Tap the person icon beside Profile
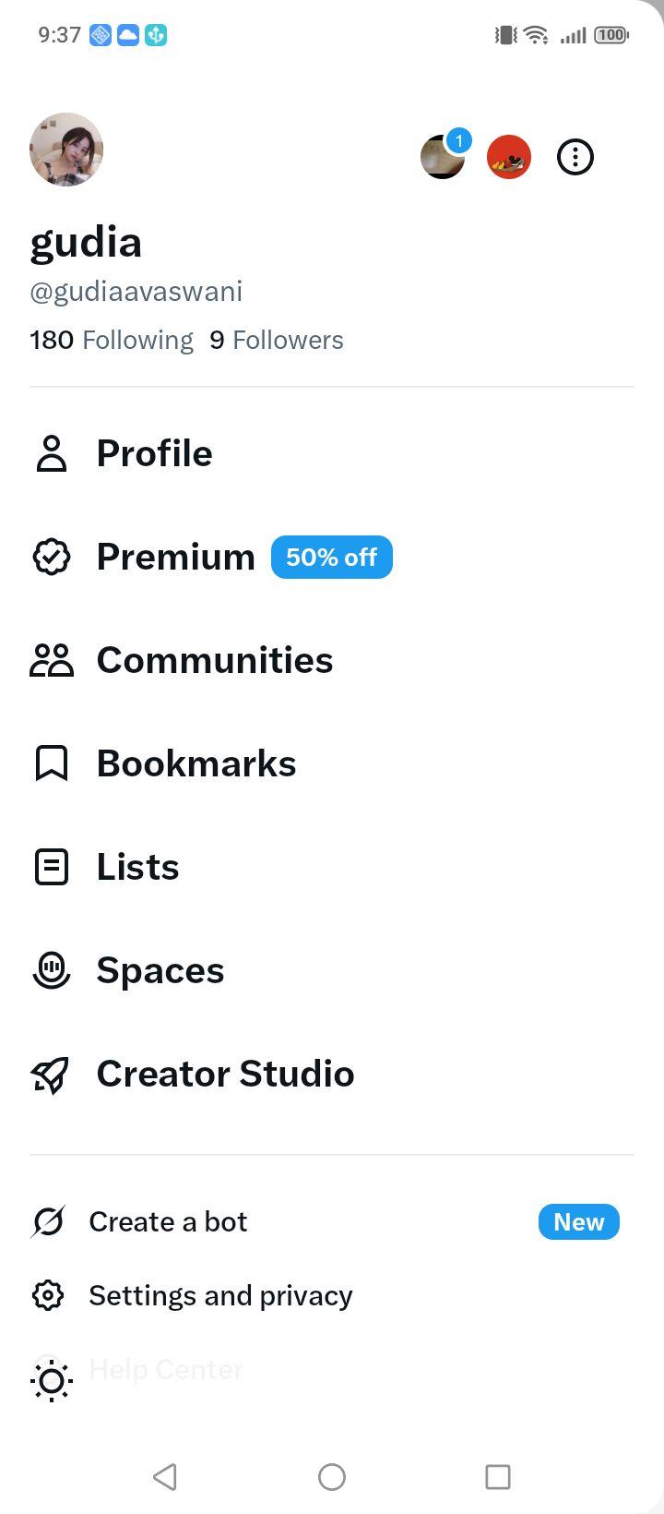This screenshot has height=1514, width=664. pos(52,453)
